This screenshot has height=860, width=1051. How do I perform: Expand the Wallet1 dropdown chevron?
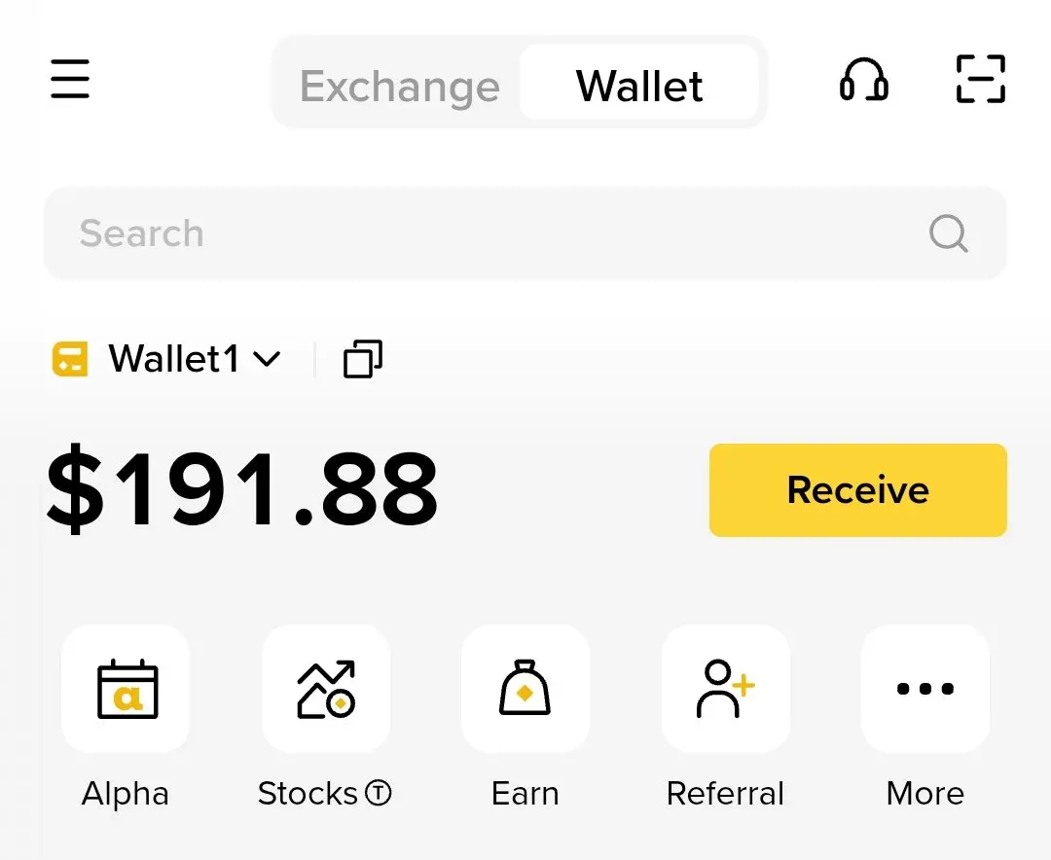coord(267,359)
